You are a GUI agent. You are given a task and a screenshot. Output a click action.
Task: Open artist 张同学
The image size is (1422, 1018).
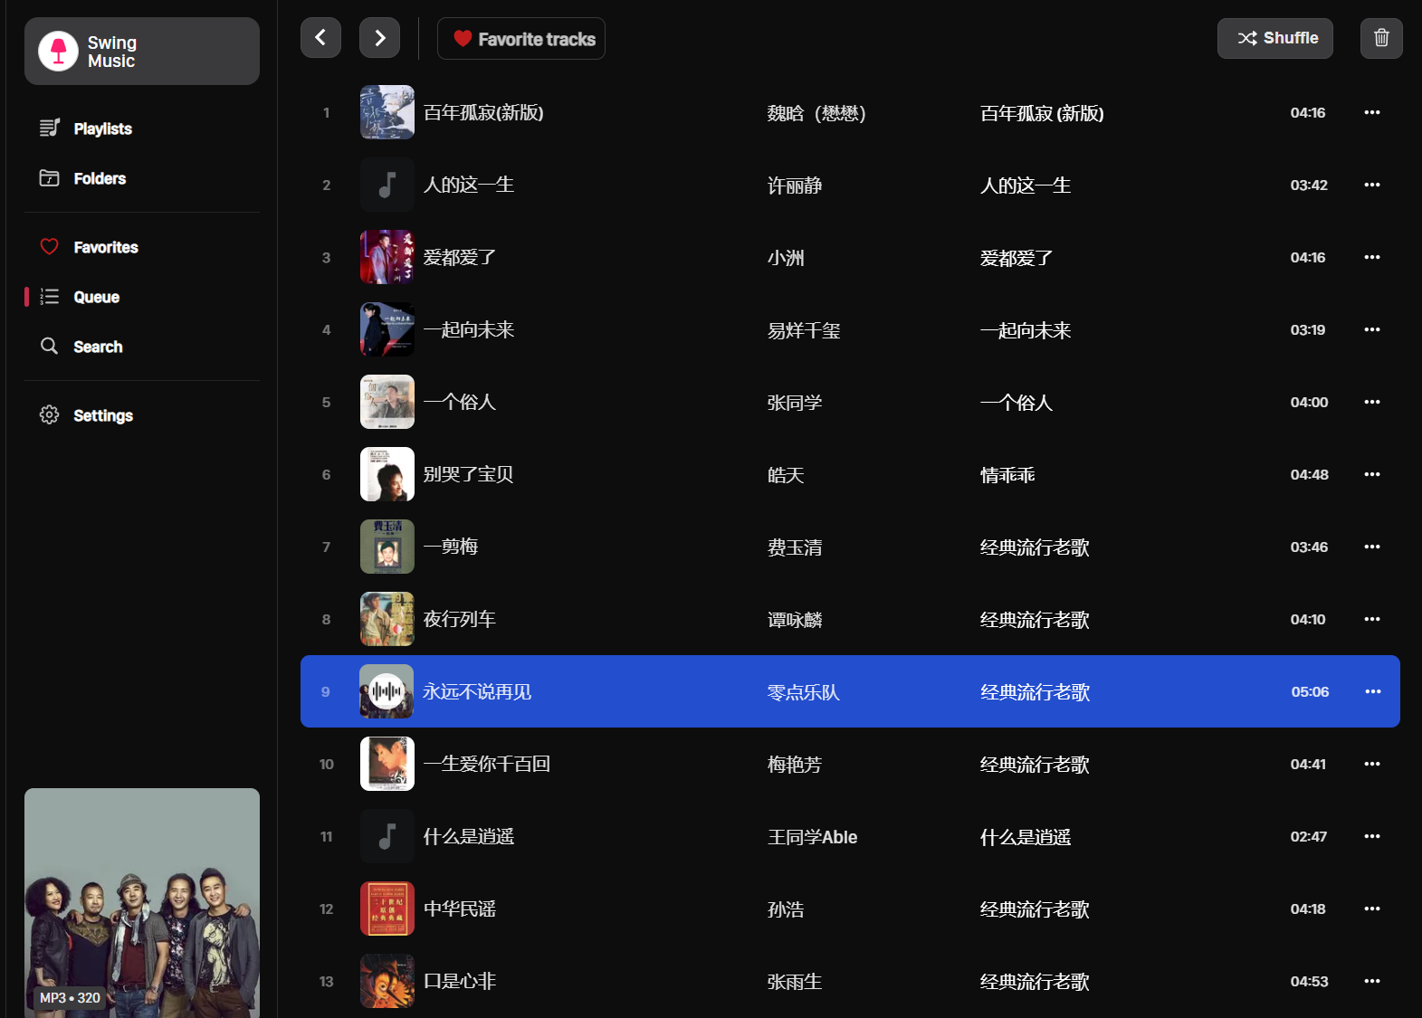click(795, 403)
